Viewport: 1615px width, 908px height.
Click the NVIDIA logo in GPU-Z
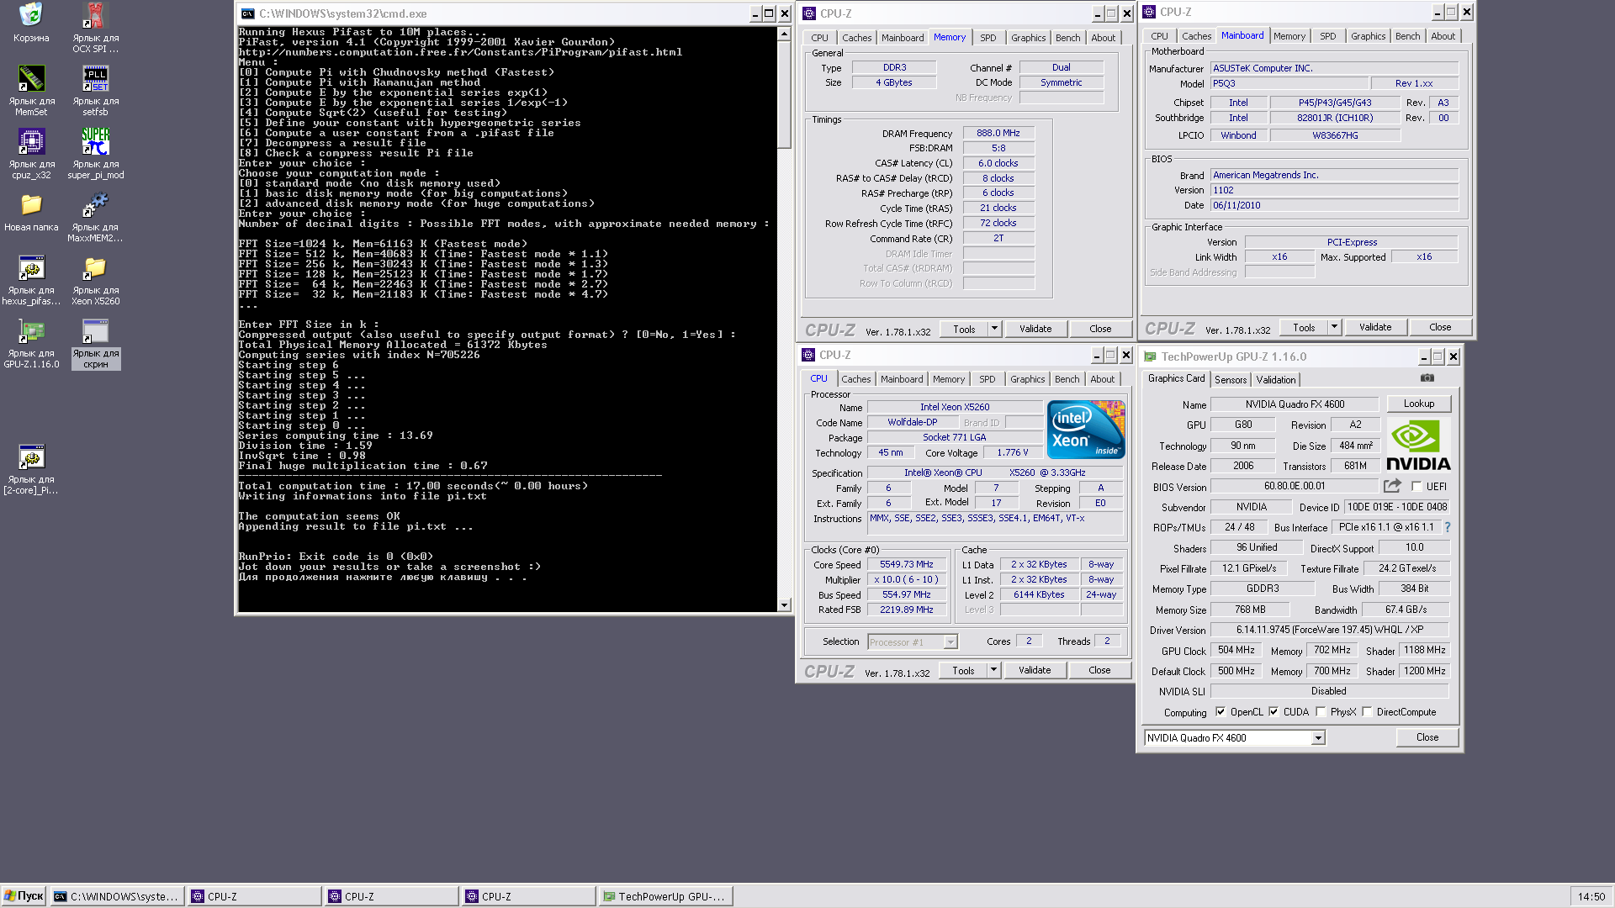pos(1418,446)
